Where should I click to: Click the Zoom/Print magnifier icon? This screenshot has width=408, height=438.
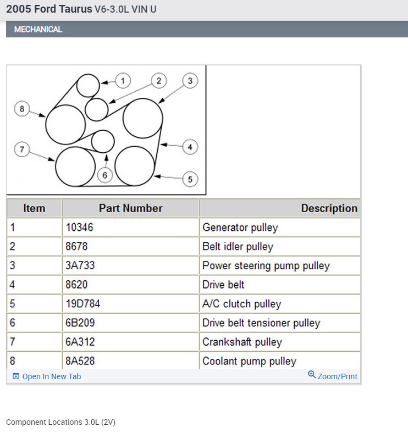click(312, 375)
